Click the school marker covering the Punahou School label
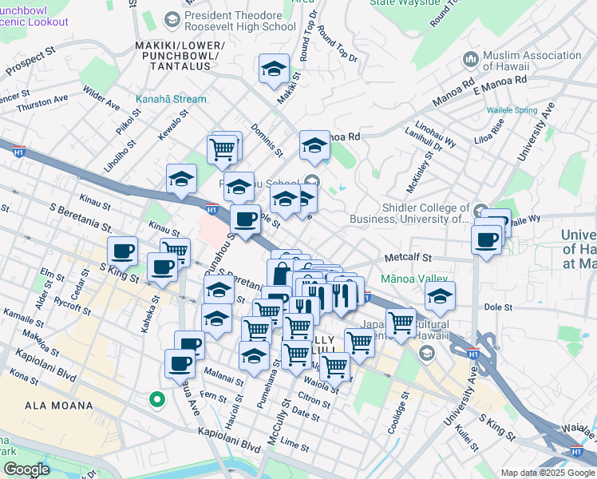This screenshot has width=597, height=479. click(x=239, y=188)
